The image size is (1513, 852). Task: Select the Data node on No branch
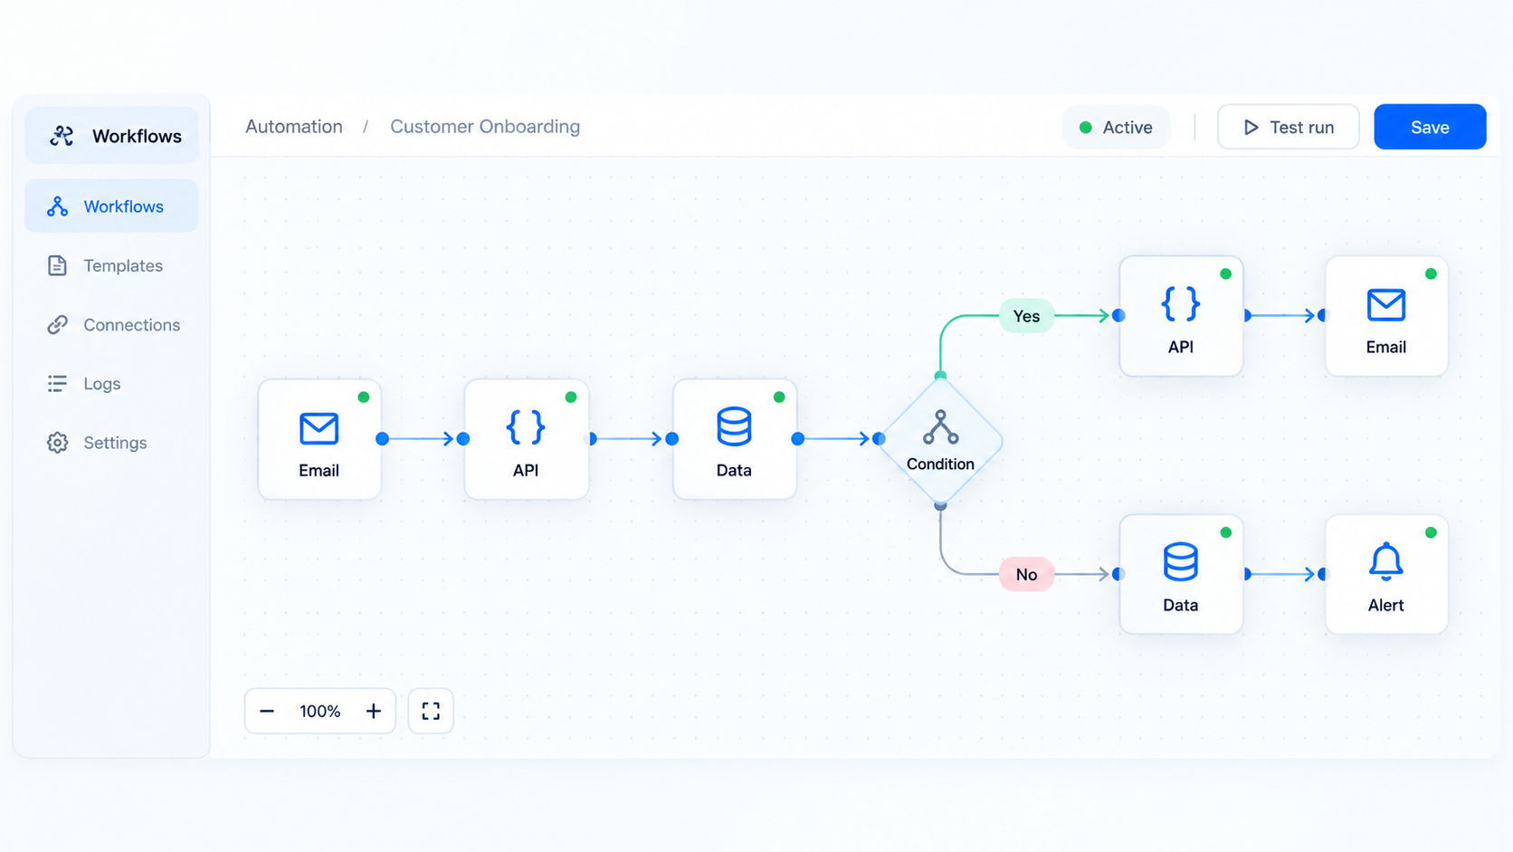1181,574
